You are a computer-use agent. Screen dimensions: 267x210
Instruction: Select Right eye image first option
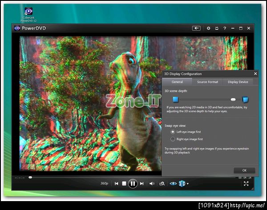(x=187, y=139)
